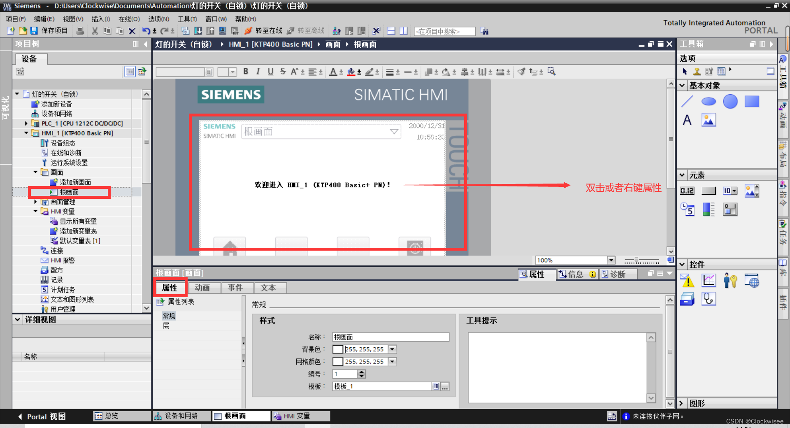Screen dimensions: 790x428
Task: Pick the Date/time field element
Action: [x=687, y=209]
